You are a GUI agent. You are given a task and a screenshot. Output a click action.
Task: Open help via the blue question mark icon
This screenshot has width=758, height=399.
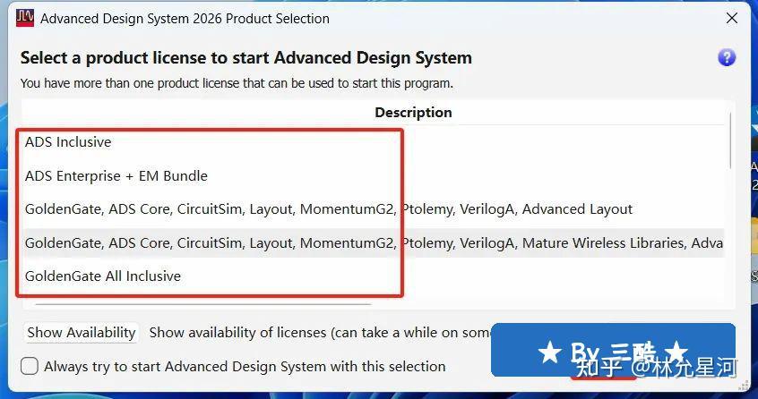pyautogui.click(x=727, y=57)
